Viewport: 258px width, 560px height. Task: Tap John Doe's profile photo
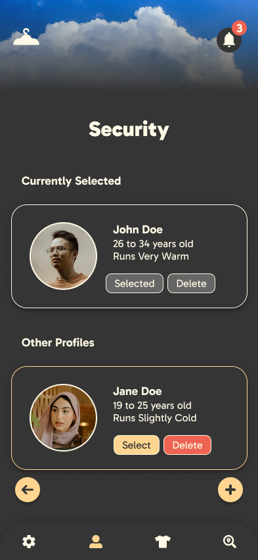63,256
